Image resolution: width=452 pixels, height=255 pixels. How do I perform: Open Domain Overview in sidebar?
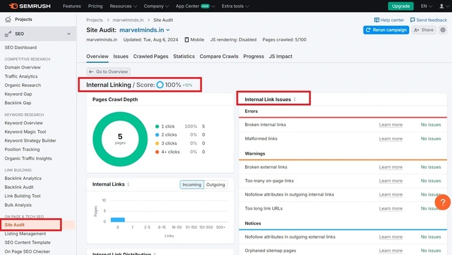[23, 67]
